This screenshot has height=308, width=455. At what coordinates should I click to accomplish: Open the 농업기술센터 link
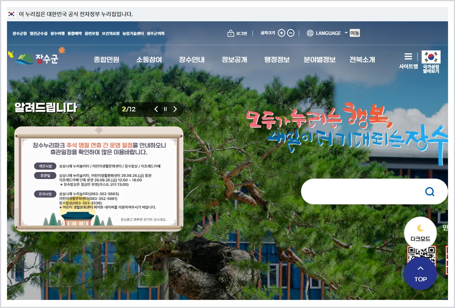[x=133, y=33]
